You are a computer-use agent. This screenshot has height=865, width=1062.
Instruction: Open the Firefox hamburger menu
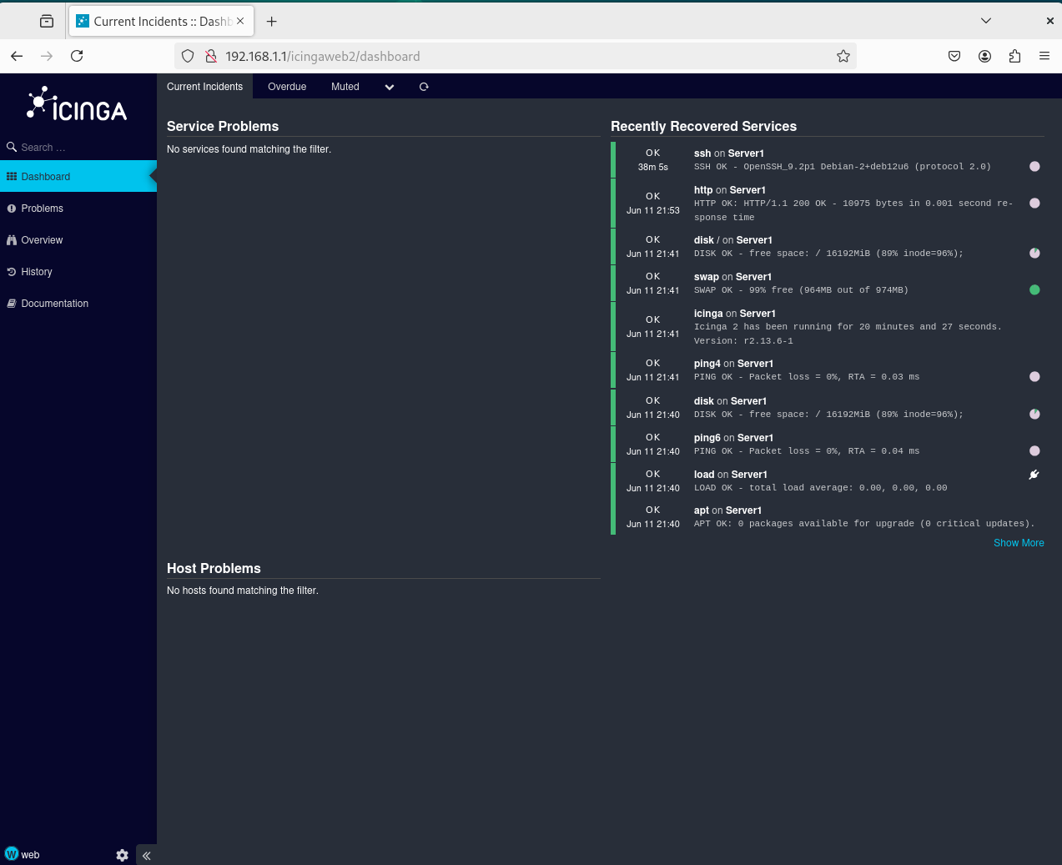pos(1044,56)
